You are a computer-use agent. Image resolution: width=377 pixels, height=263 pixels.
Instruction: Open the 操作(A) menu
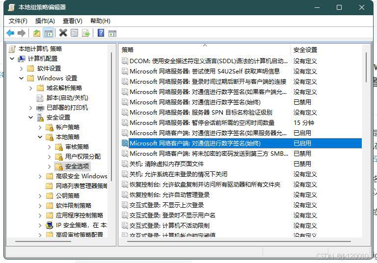[45, 21]
